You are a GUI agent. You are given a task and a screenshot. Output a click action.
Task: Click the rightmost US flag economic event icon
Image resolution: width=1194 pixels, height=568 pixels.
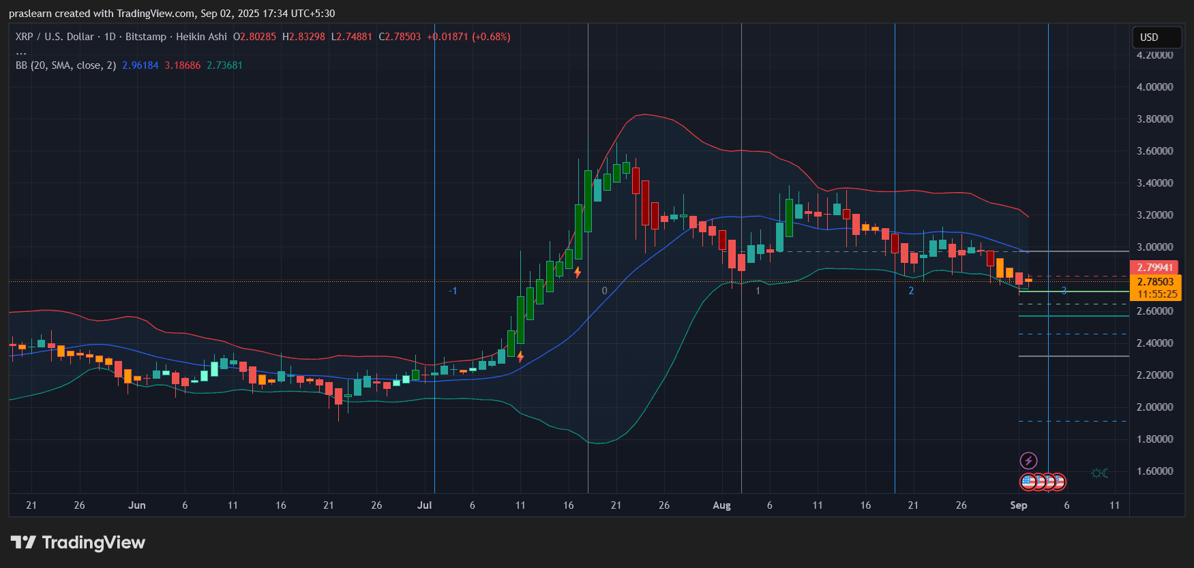pos(1058,482)
